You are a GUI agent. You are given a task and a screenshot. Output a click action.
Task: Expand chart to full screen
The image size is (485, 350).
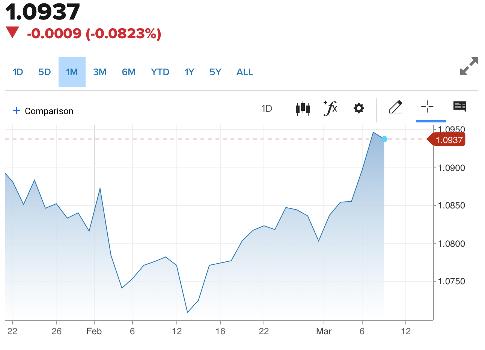click(x=469, y=66)
